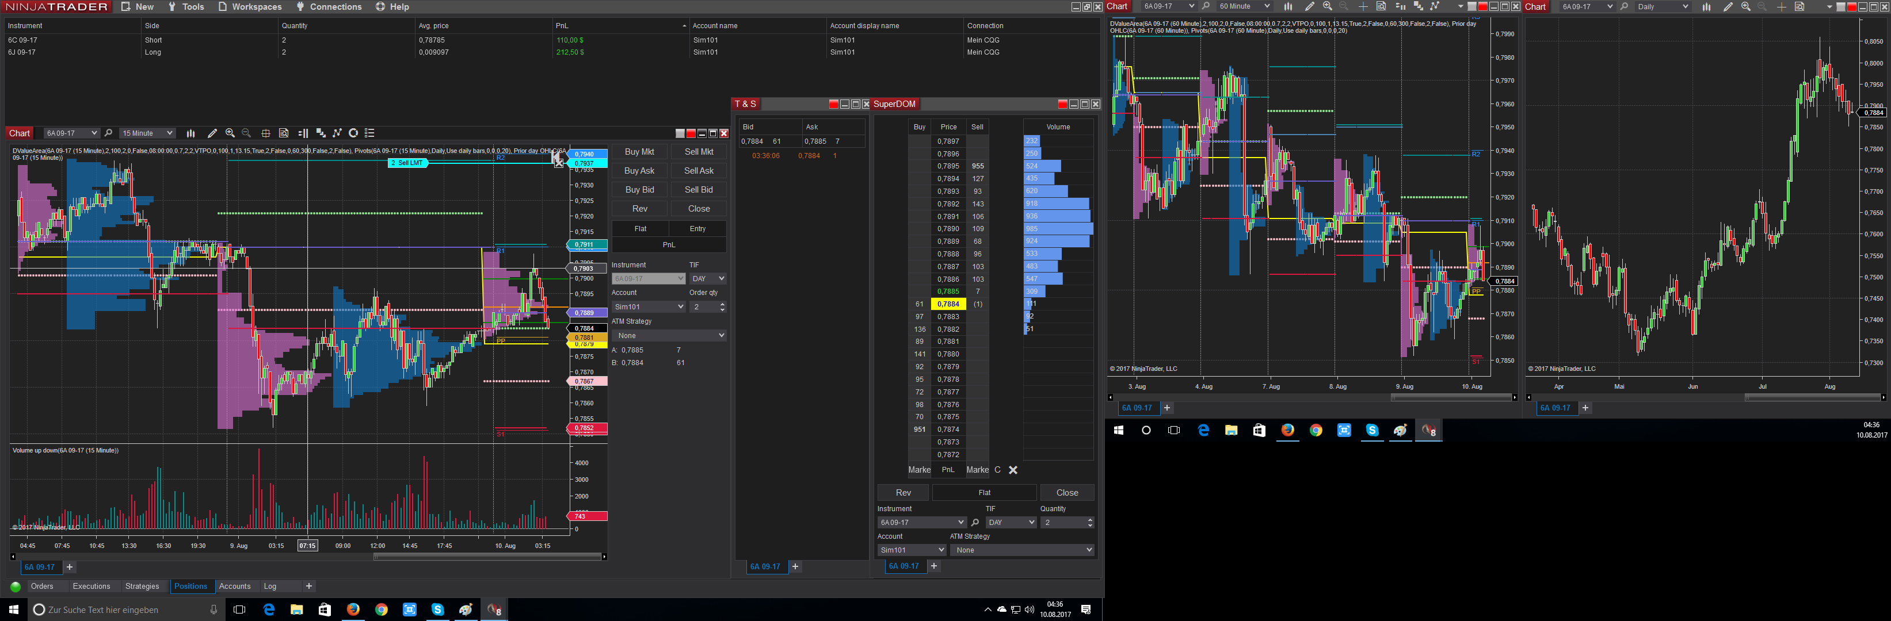Toggle red link color in T&S titlebar
Image resolution: width=1891 pixels, height=621 pixels.
click(833, 104)
